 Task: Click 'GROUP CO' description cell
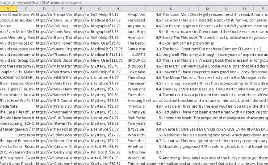point(136,60)
